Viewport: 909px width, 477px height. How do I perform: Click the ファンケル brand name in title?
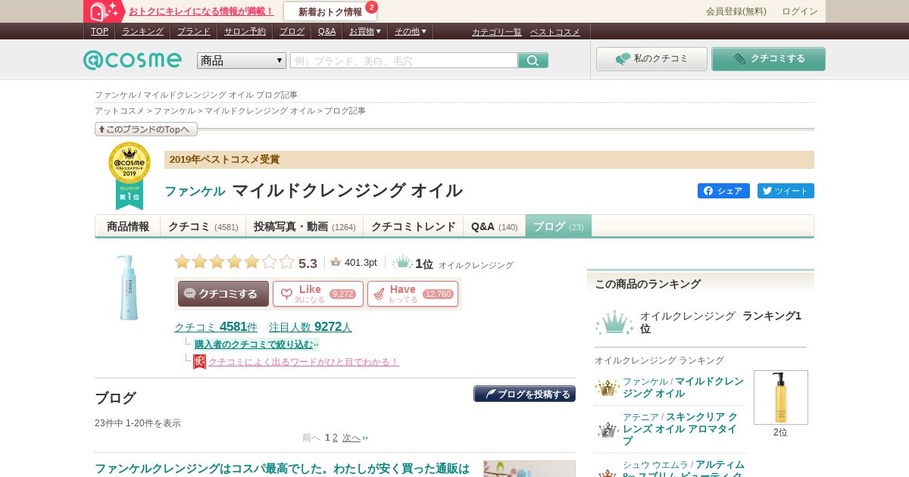pos(195,191)
